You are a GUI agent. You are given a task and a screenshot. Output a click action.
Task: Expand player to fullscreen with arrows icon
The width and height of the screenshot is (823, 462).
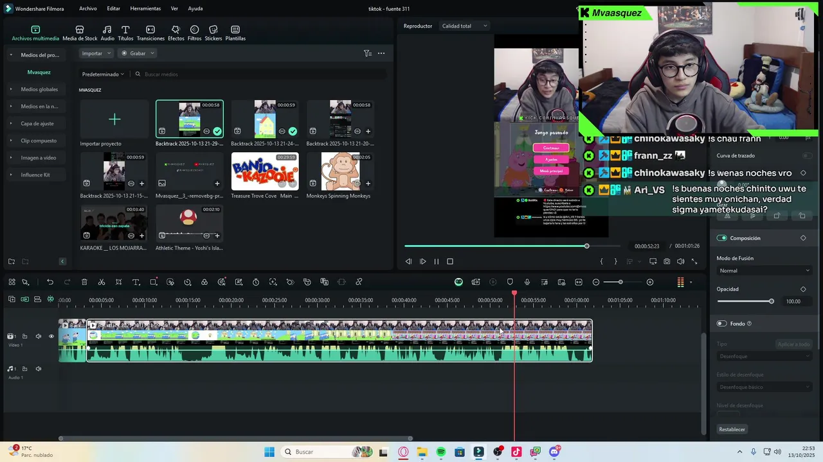point(694,262)
